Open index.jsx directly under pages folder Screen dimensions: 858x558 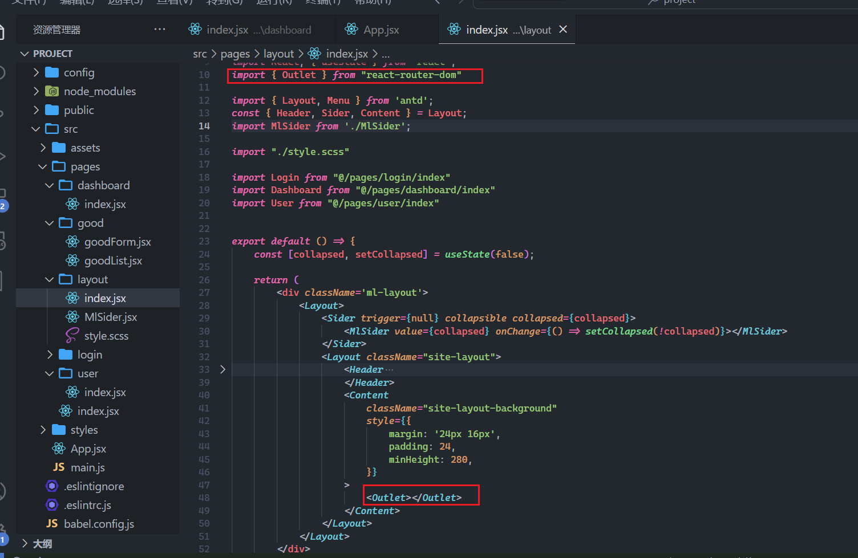[98, 411]
